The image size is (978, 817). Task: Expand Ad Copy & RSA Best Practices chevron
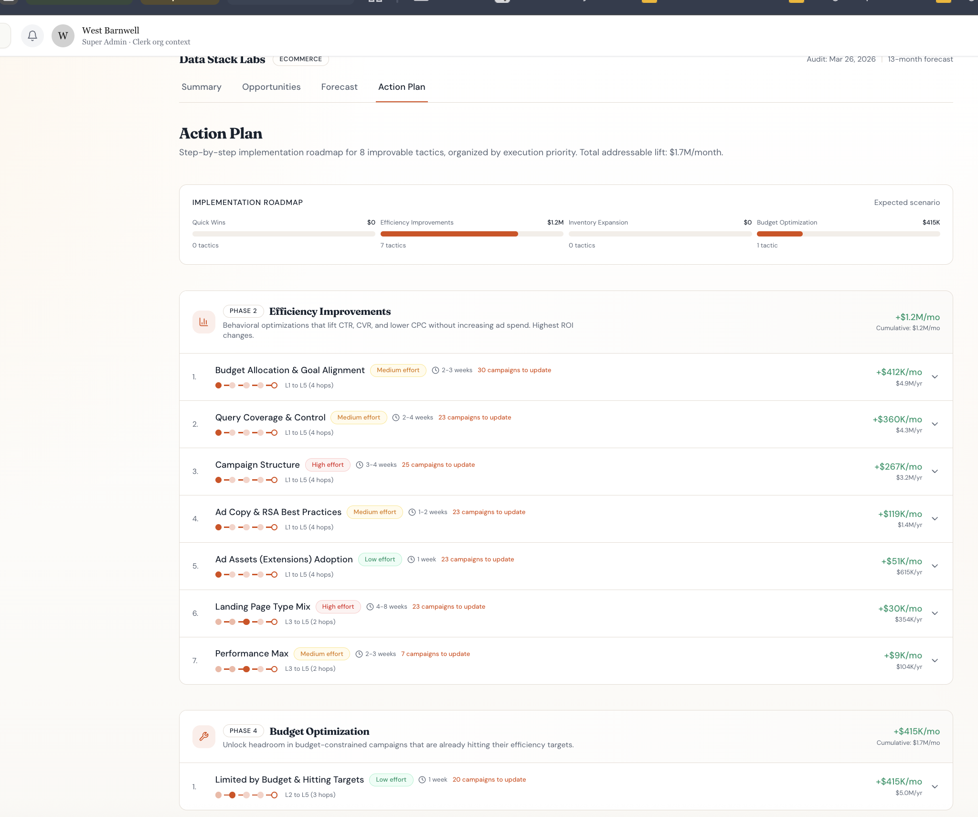point(935,519)
